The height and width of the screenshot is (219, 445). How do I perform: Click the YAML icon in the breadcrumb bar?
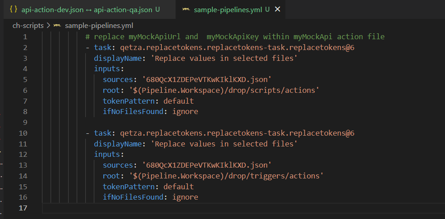coord(57,26)
